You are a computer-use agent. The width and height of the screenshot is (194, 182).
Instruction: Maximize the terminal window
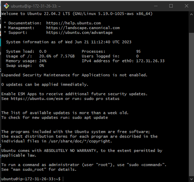pos(171,6)
